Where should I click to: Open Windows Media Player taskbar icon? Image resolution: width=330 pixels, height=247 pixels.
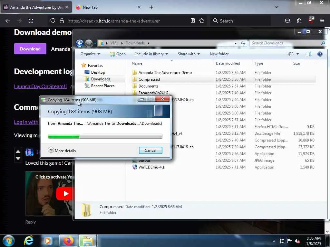[x=48, y=241]
